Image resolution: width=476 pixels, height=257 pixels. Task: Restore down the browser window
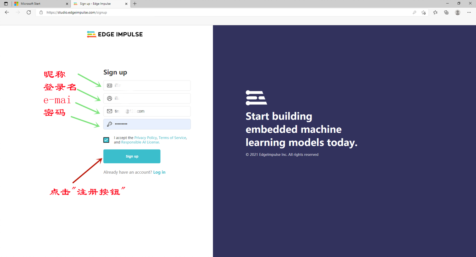pos(459,3)
